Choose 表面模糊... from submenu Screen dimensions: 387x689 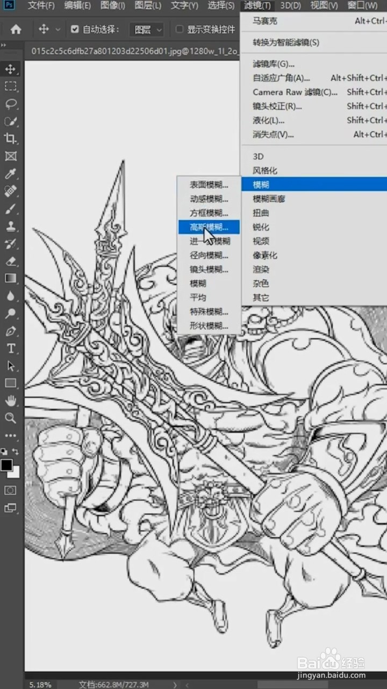(209, 185)
